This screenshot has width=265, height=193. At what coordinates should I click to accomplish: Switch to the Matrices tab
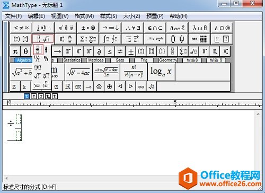[96, 60]
